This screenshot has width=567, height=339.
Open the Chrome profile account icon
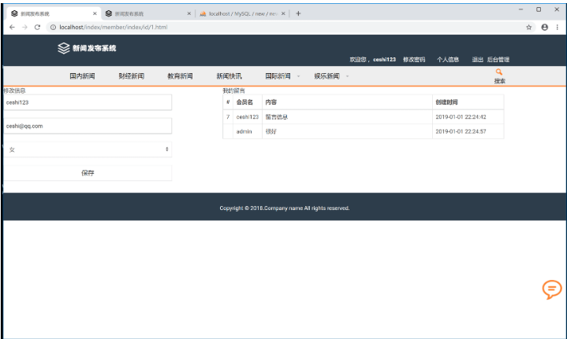(544, 27)
